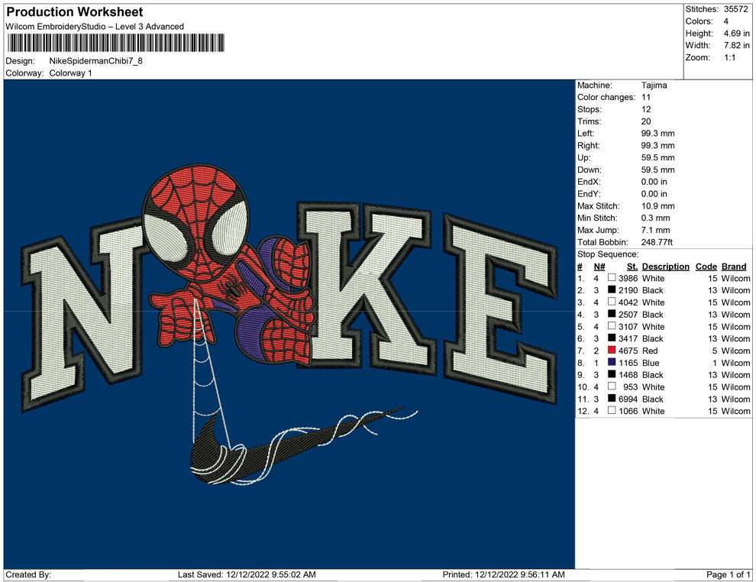756x582 pixels.
Task: Click the 'Colorway 1' value
Action: pyautogui.click(x=70, y=73)
